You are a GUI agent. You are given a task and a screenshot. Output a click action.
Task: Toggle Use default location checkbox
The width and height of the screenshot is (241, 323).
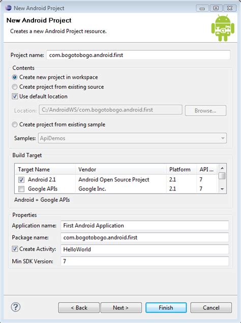tap(15, 96)
